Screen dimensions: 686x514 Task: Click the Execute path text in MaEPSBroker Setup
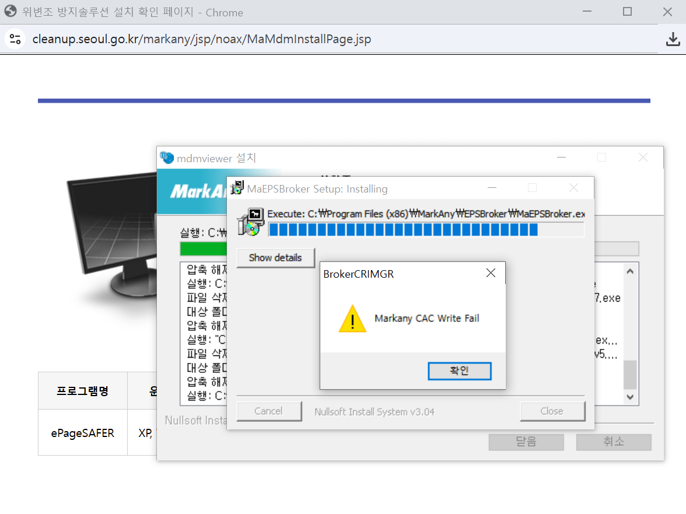click(x=426, y=214)
